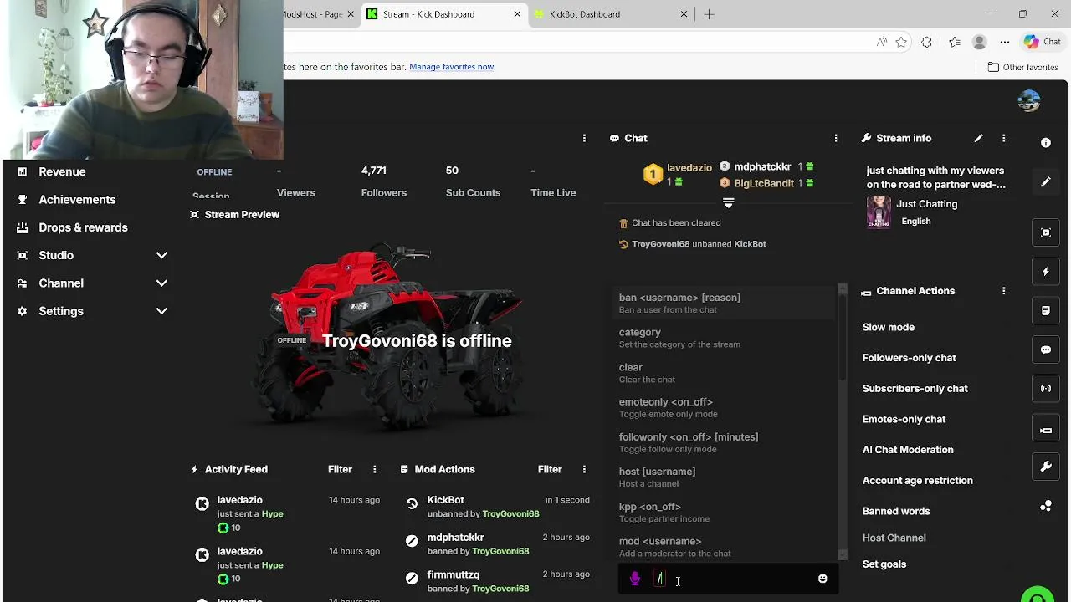Viewport: 1071px width, 602px height.
Task: Switch to KickBot Dashboard browser tab
Action: (609, 14)
